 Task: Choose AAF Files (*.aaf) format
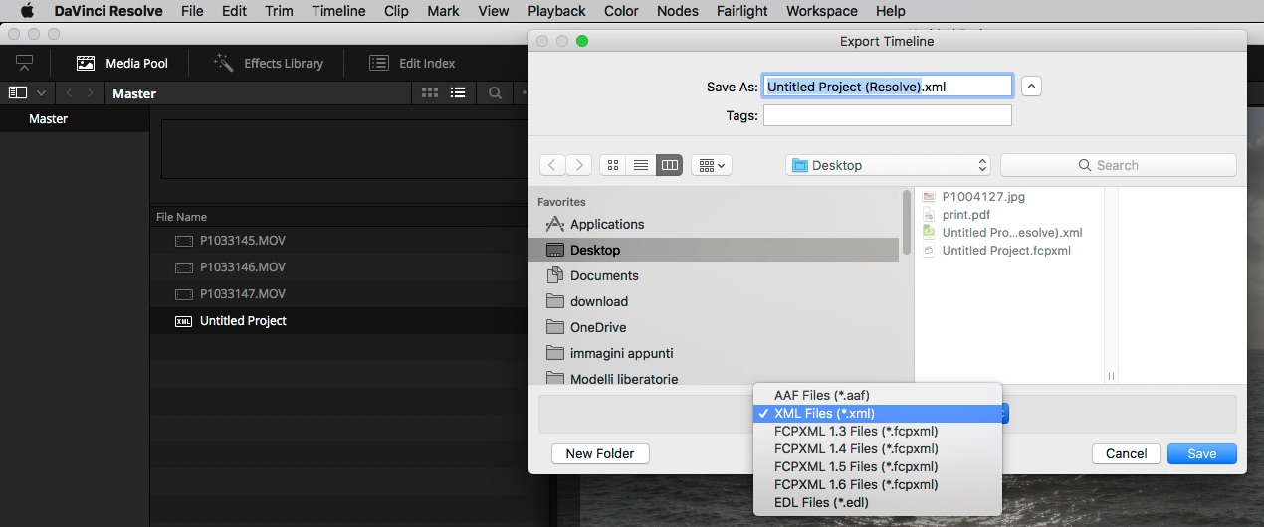pos(878,395)
